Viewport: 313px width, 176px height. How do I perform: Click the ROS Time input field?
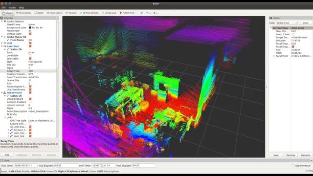click(x=25, y=166)
